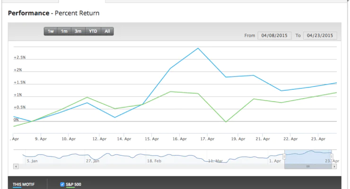Click the green line dip near 19. Apr
This screenshot has width=350, height=189.
pyautogui.click(x=226, y=122)
